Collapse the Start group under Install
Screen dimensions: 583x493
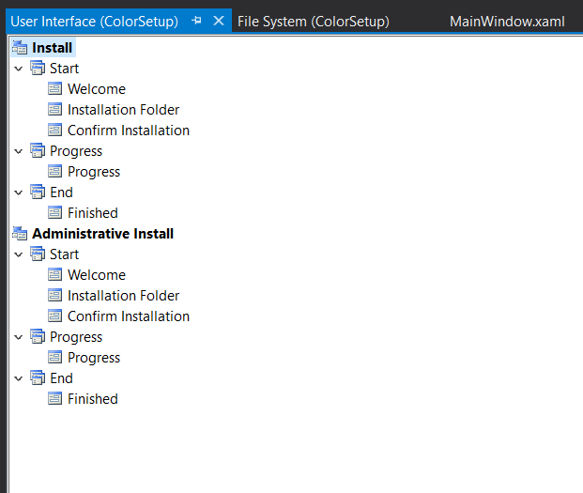pos(18,69)
